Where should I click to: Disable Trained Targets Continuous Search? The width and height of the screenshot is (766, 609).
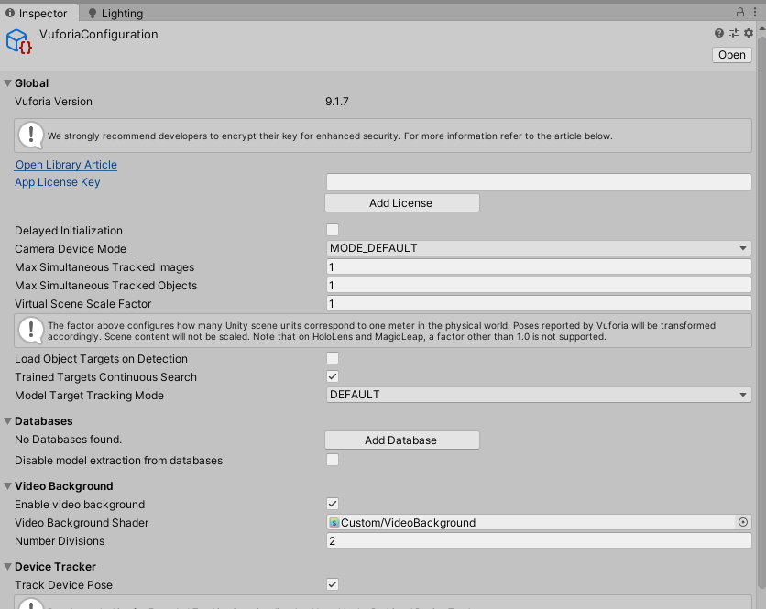332,376
